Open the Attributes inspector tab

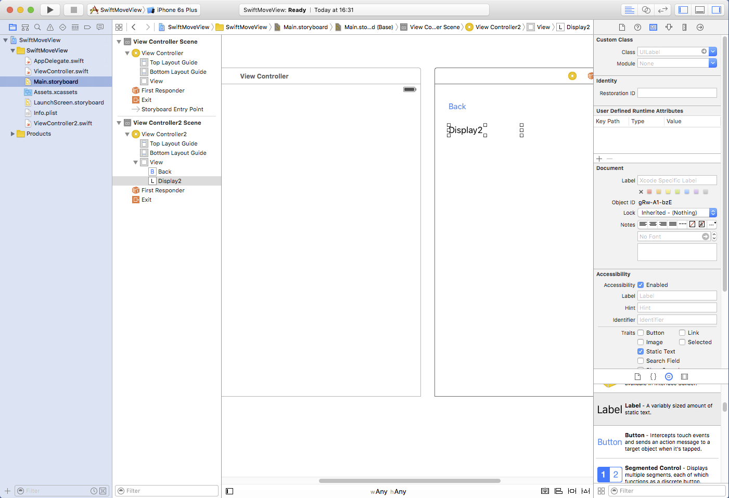coord(669,27)
